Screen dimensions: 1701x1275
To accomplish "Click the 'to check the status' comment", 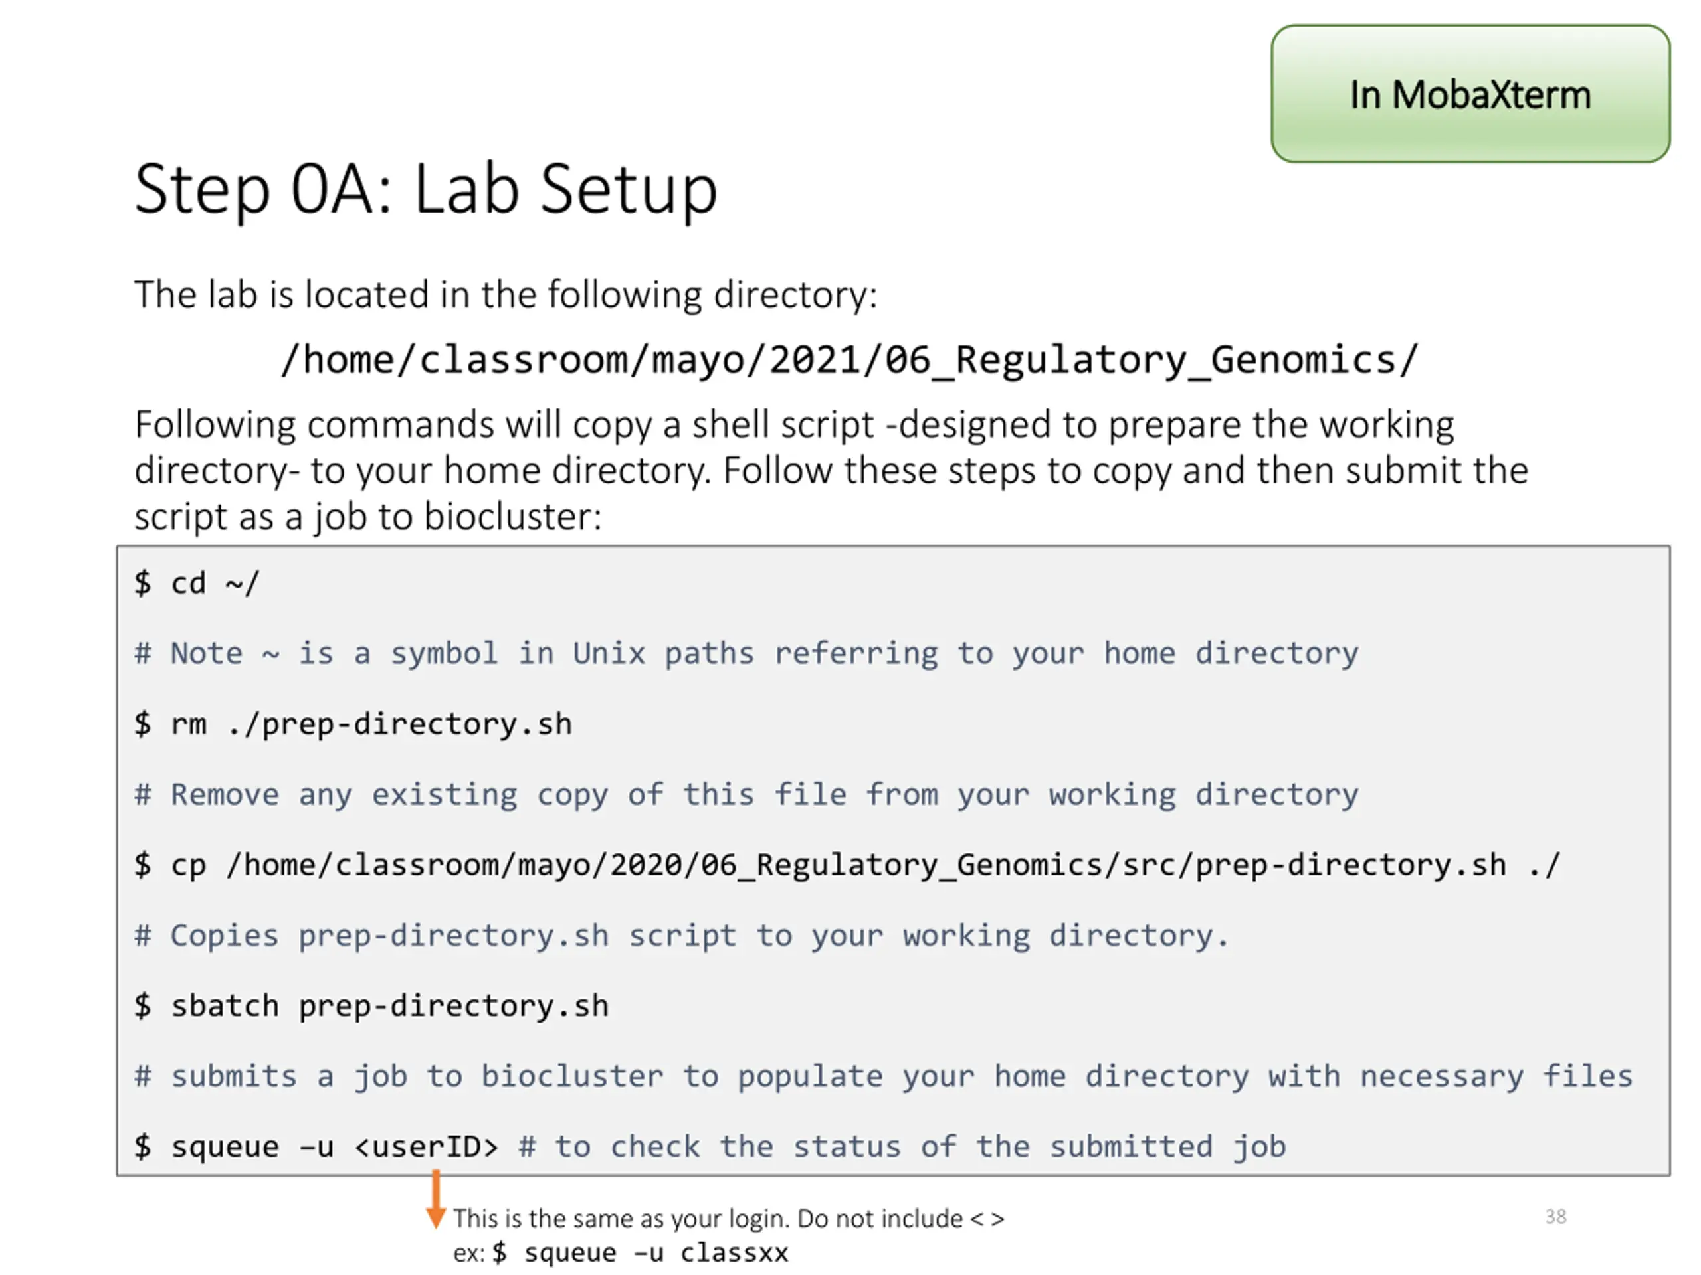I will pyautogui.click(x=901, y=1147).
